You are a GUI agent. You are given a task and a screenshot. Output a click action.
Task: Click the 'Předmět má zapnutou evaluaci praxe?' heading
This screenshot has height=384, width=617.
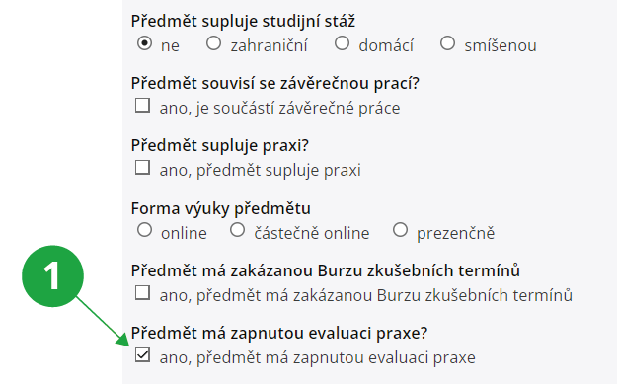[x=279, y=333]
